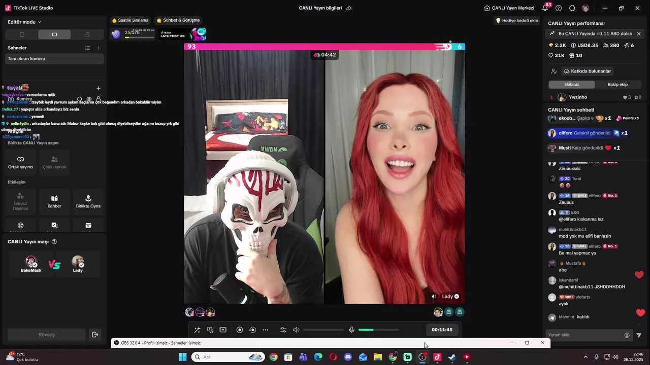
Task: Adjust the speaker volume slider
Action: [x=323, y=330]
